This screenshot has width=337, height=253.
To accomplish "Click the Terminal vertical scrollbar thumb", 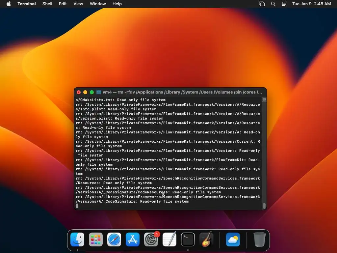I will click(264, 206).
